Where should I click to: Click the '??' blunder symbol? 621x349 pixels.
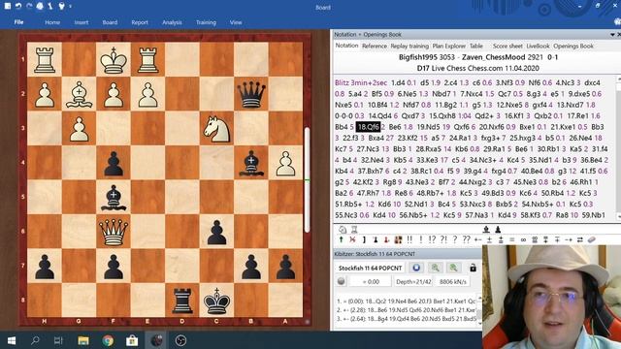(466, 239)
